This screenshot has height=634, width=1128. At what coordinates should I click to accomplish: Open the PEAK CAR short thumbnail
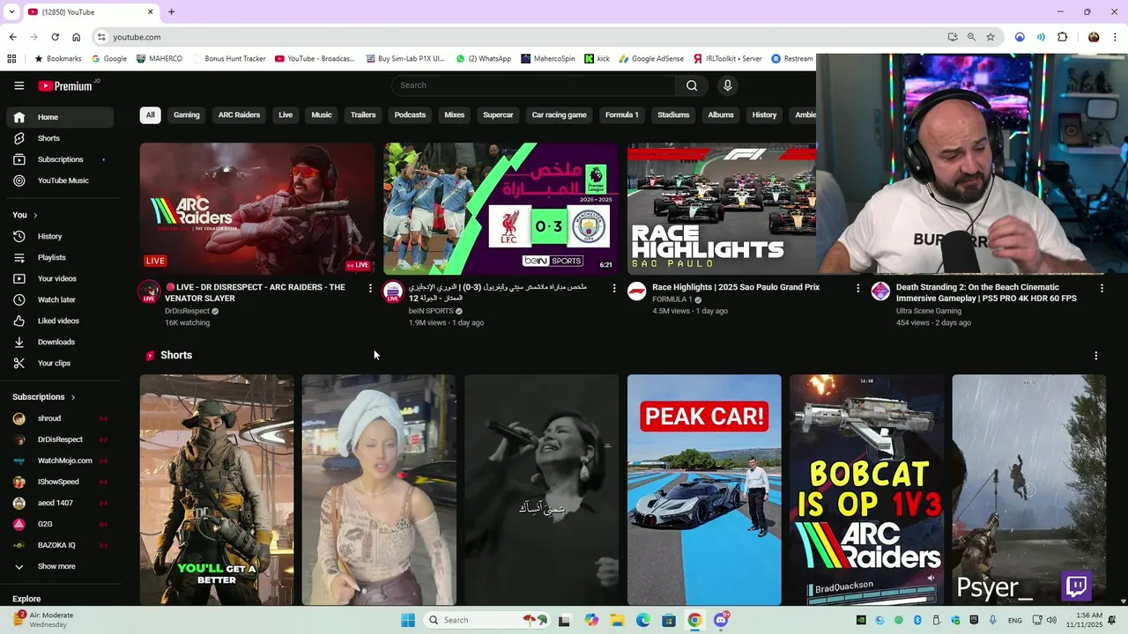[x=704, y=490]
